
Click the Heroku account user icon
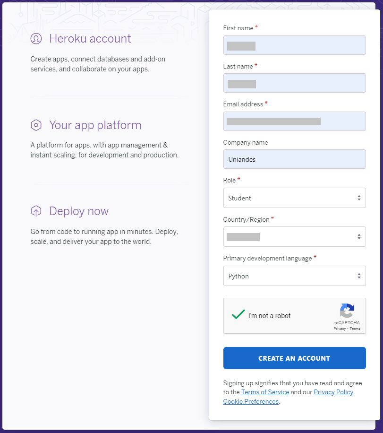[x=36, y=39]
